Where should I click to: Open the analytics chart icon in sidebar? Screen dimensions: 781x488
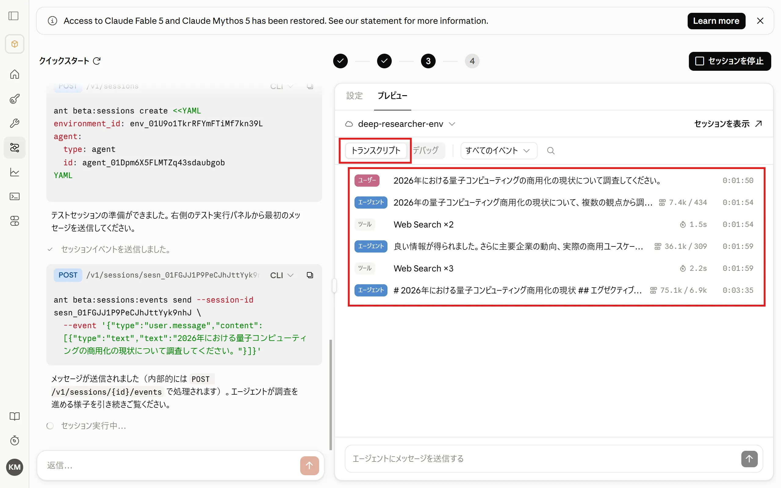pyautogui.click(x=15, y=172)
